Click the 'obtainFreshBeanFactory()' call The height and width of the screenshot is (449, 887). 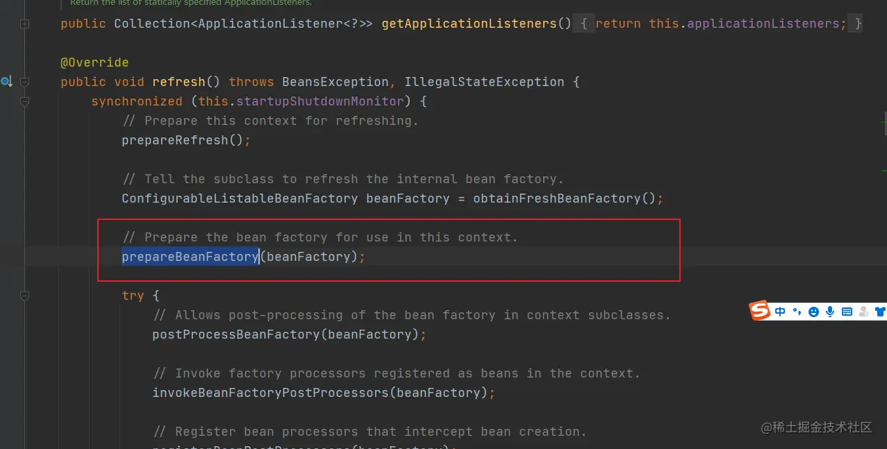point(565,198)
